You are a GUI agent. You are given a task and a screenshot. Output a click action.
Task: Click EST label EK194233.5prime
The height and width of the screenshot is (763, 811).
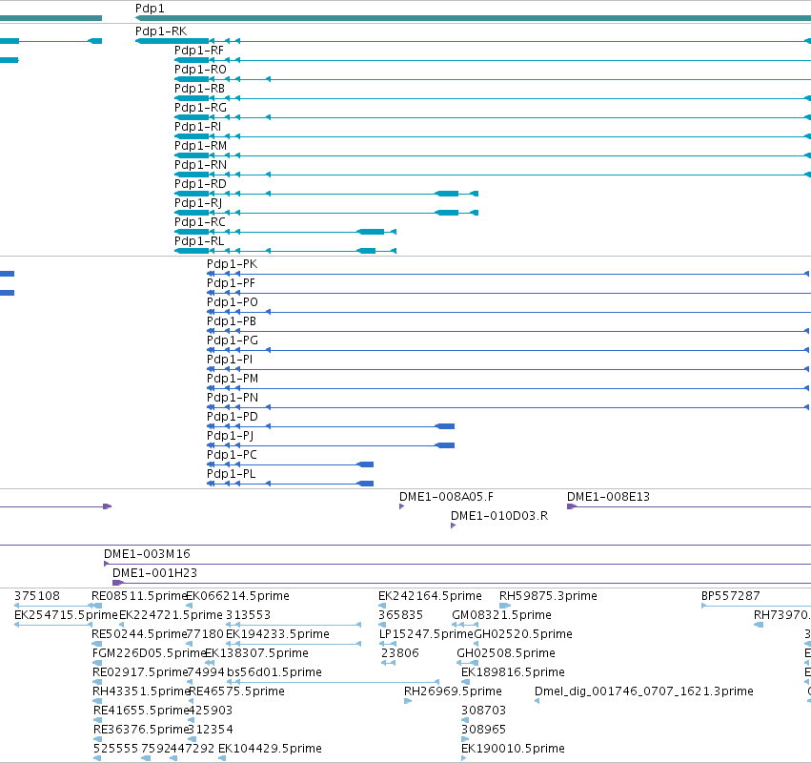277,634
